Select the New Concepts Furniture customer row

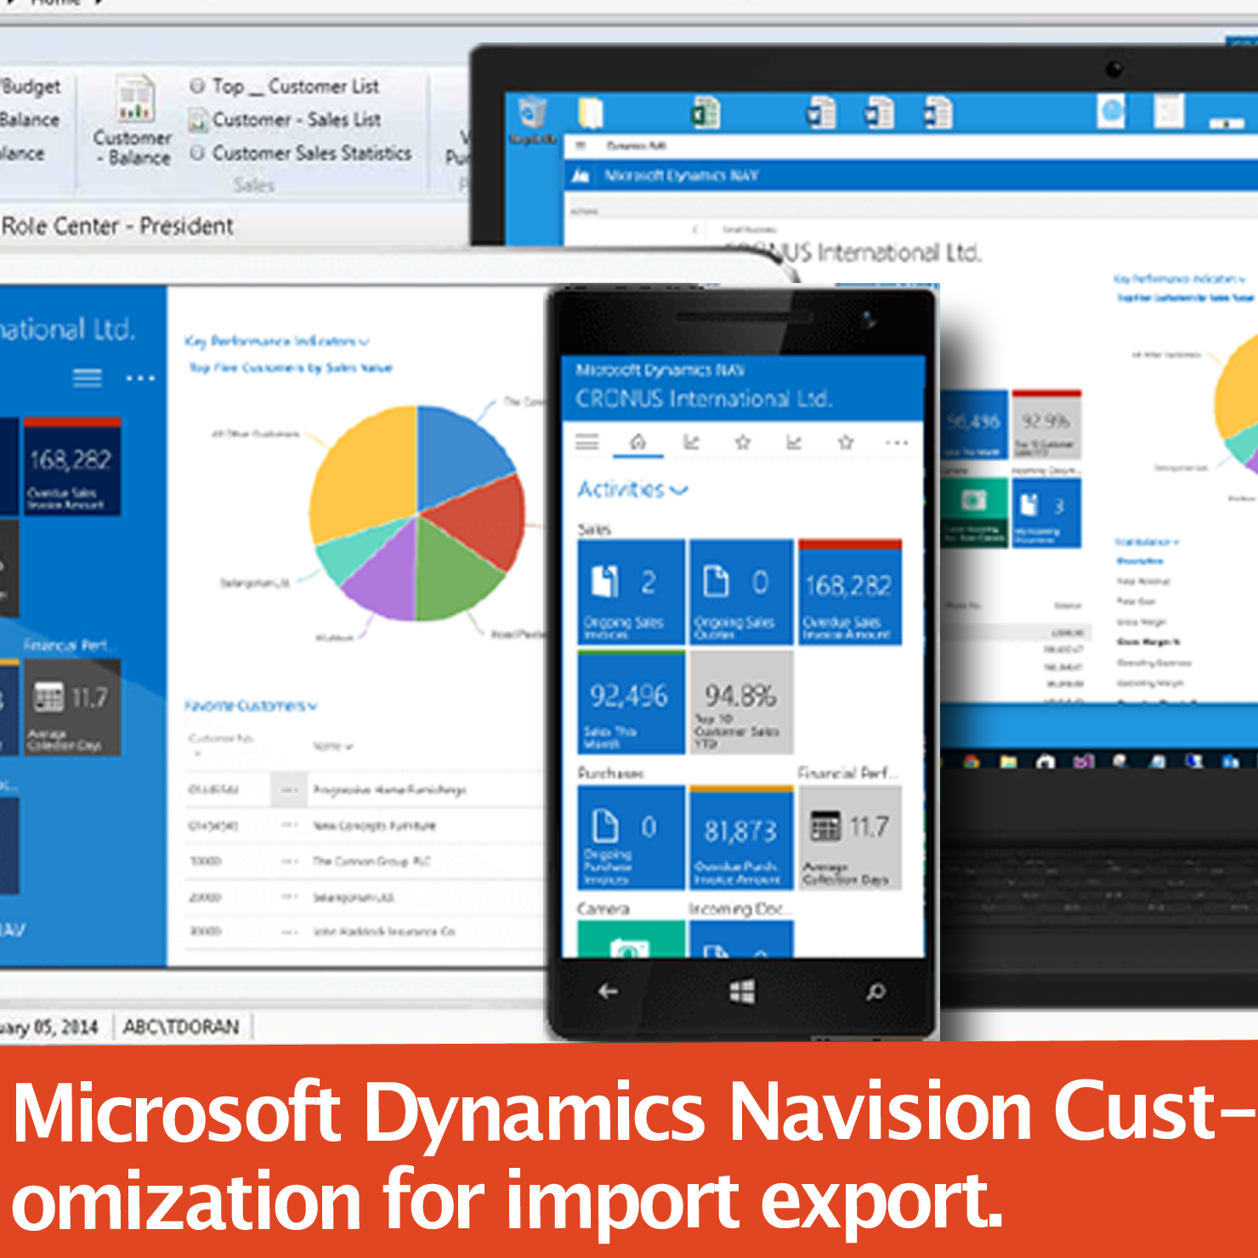(x=365, y=825)
